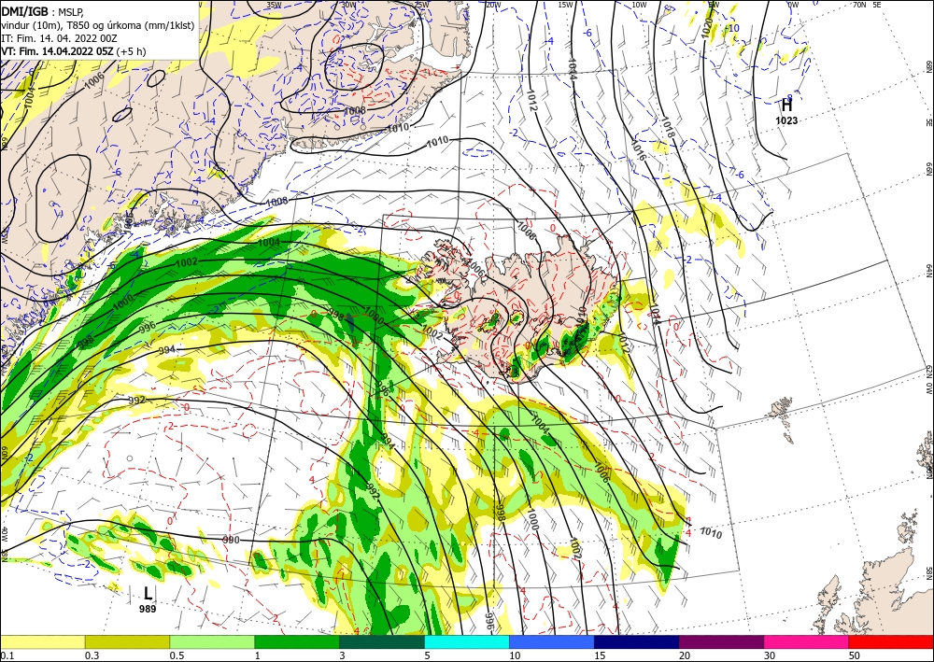Click the '25W' longitude label

pyautogui.click(x=421, y=5)
